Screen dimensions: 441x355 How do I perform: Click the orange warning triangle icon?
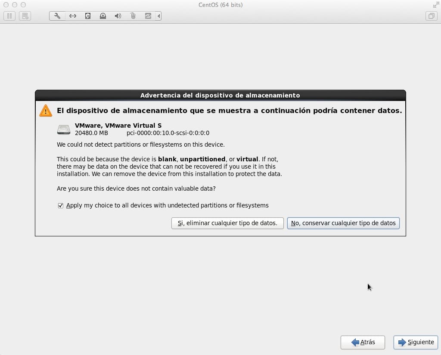click(x=46, y=111)
